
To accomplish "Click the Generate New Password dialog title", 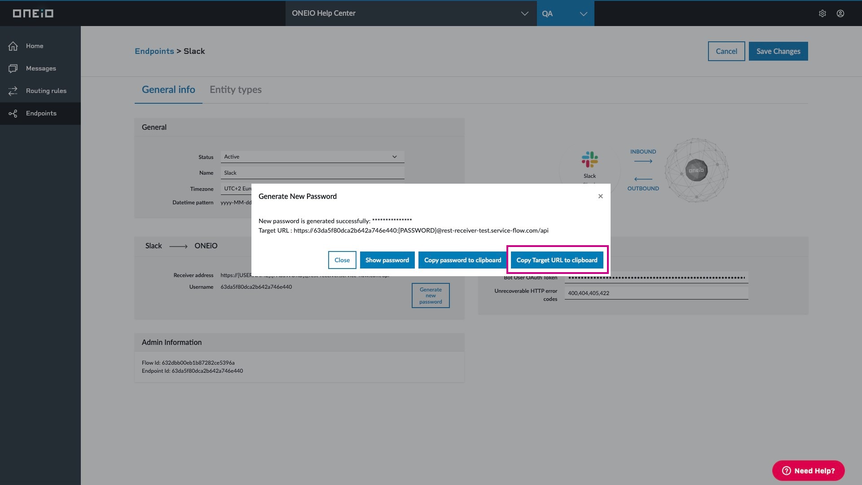I will pyautogui.click(x=297, y=196).
